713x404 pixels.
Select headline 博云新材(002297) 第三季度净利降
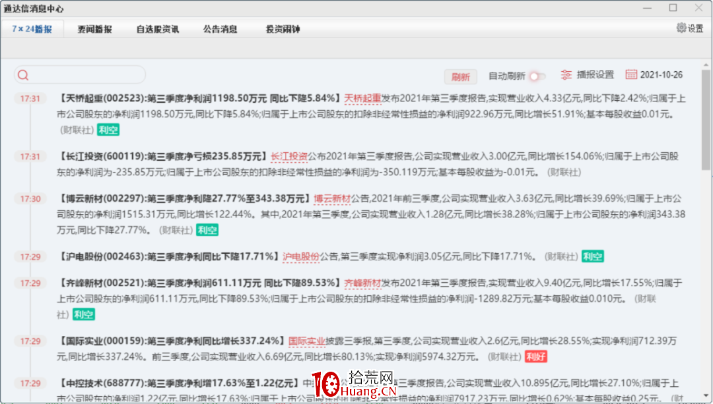pyautogui.click(x=184, y=199)
